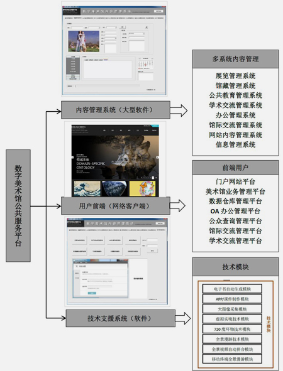
Task: Click the arrow after 技术支援系统 box
Action: click(183, 318)
